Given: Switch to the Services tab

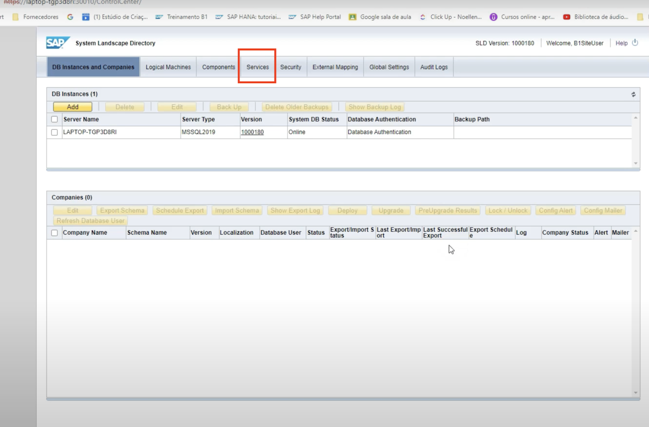Looking at the screenshot, I should click(258, 67).
